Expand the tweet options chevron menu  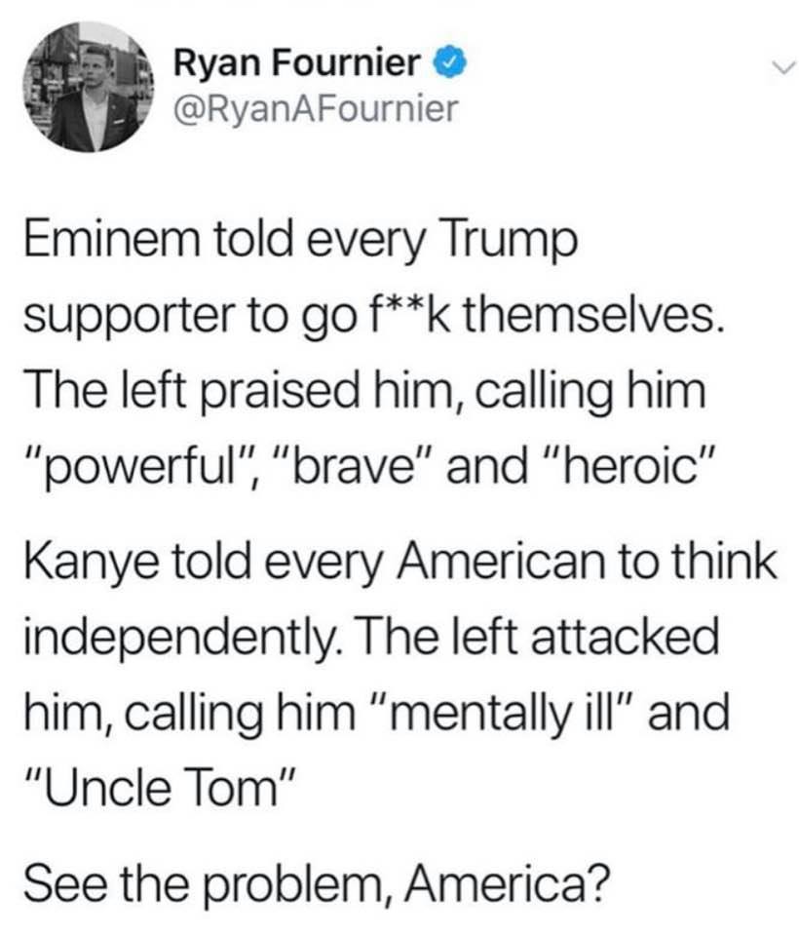784,65
